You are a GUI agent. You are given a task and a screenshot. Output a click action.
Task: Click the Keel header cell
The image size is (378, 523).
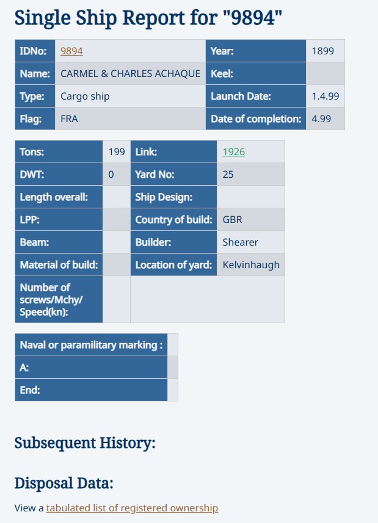point(256,73)
